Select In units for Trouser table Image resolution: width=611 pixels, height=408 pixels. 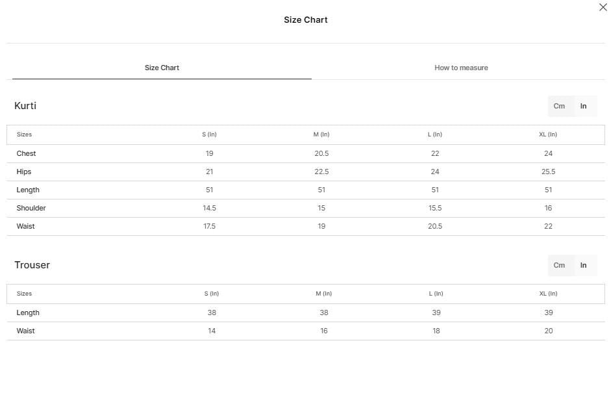pos(583,265)
